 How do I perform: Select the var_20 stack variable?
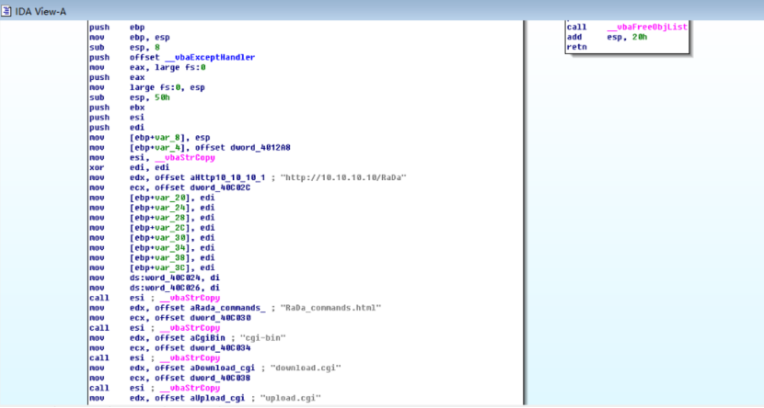coord(172,198)
